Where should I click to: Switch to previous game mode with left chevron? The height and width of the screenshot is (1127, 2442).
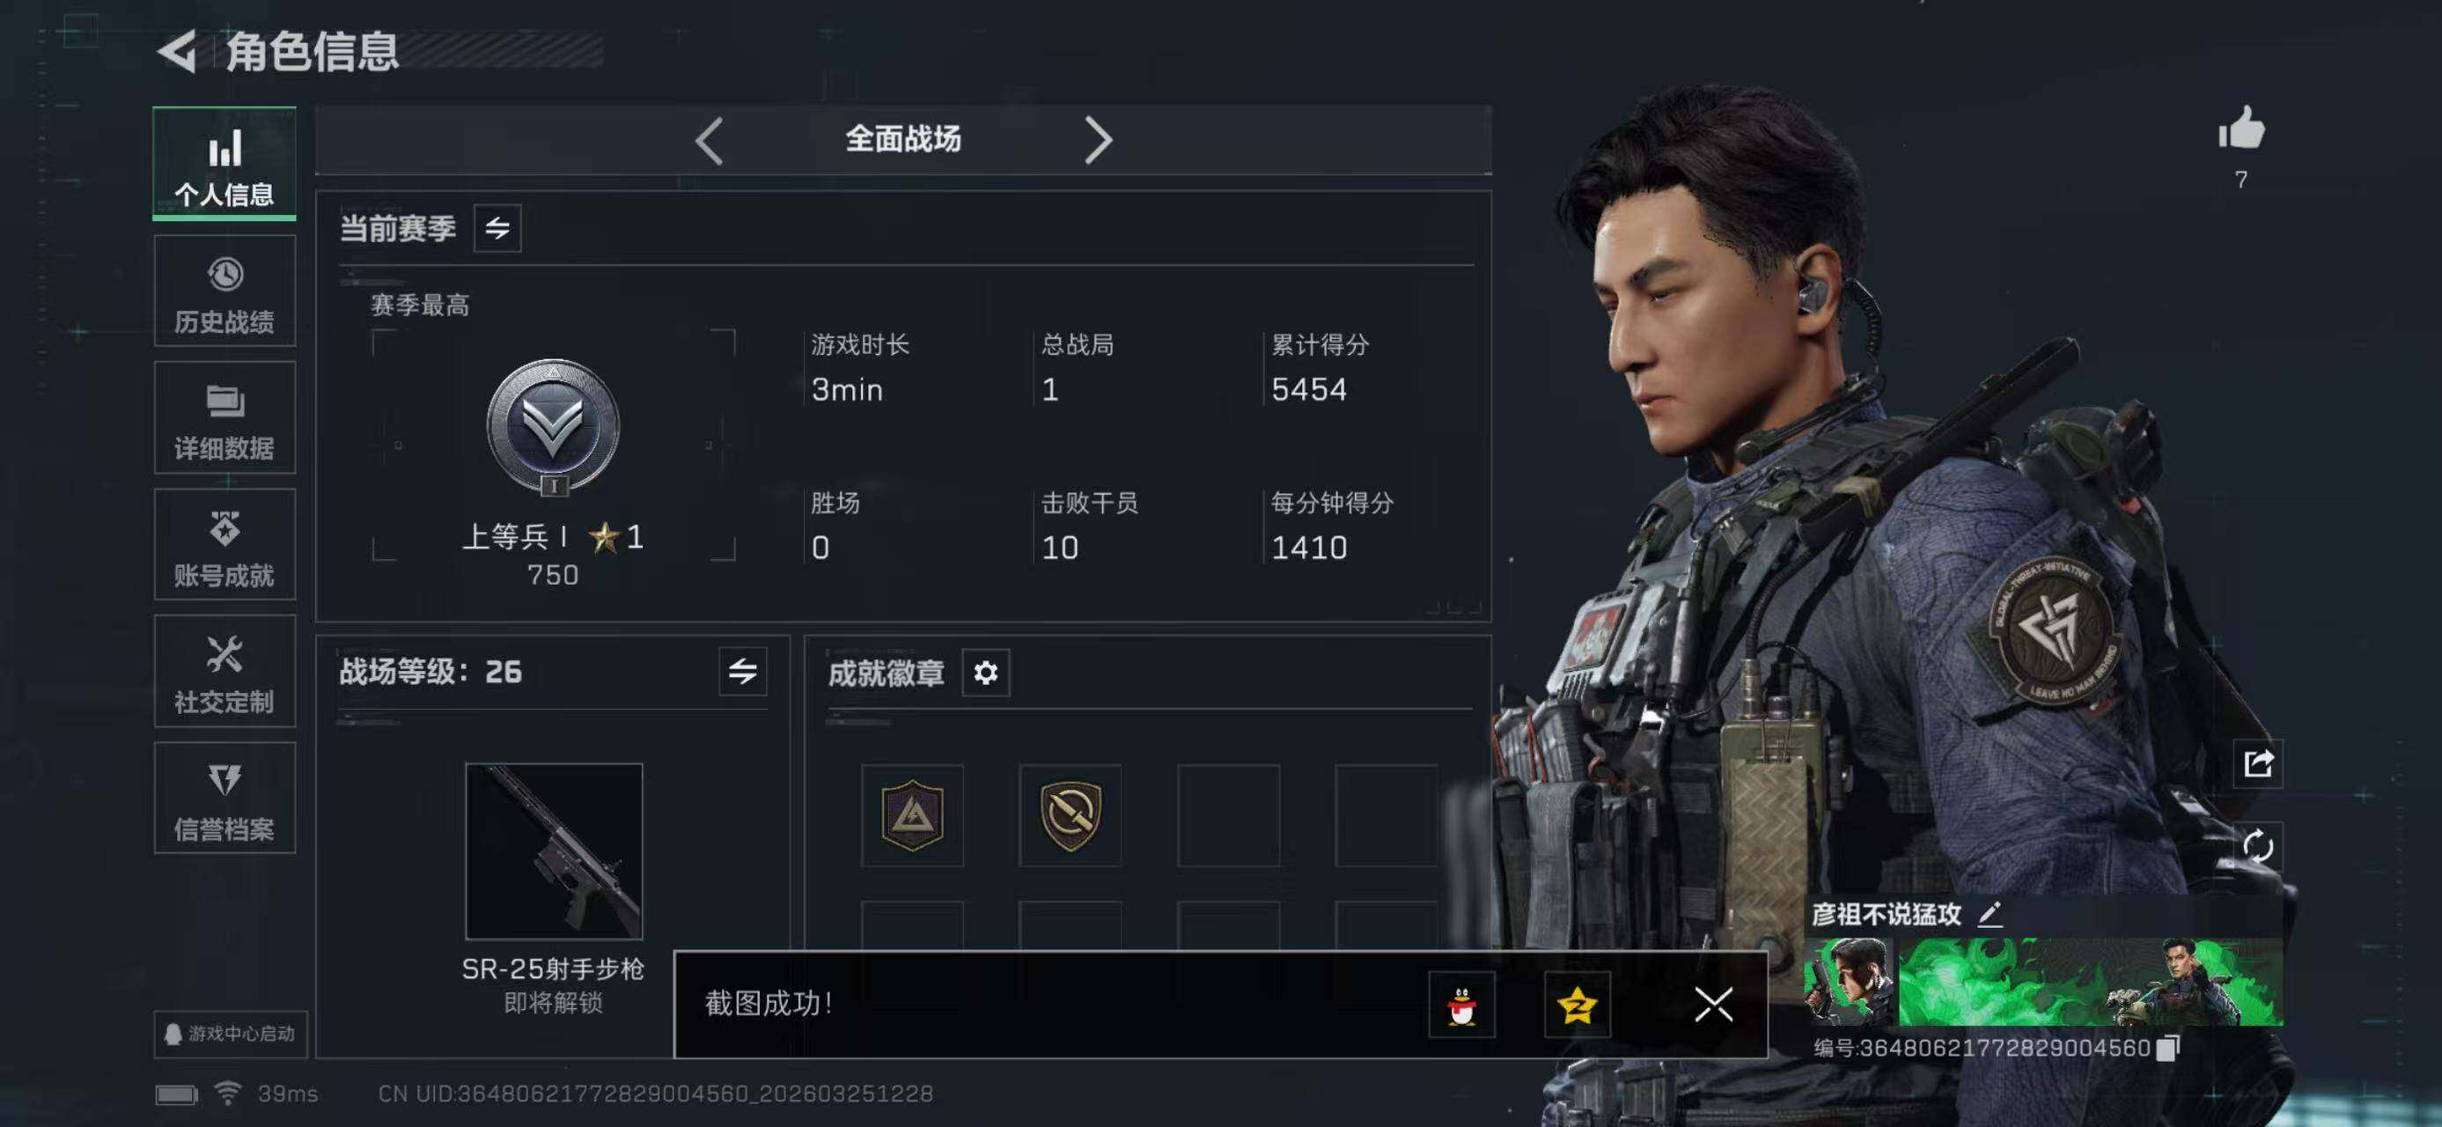(x=709, y=140)
